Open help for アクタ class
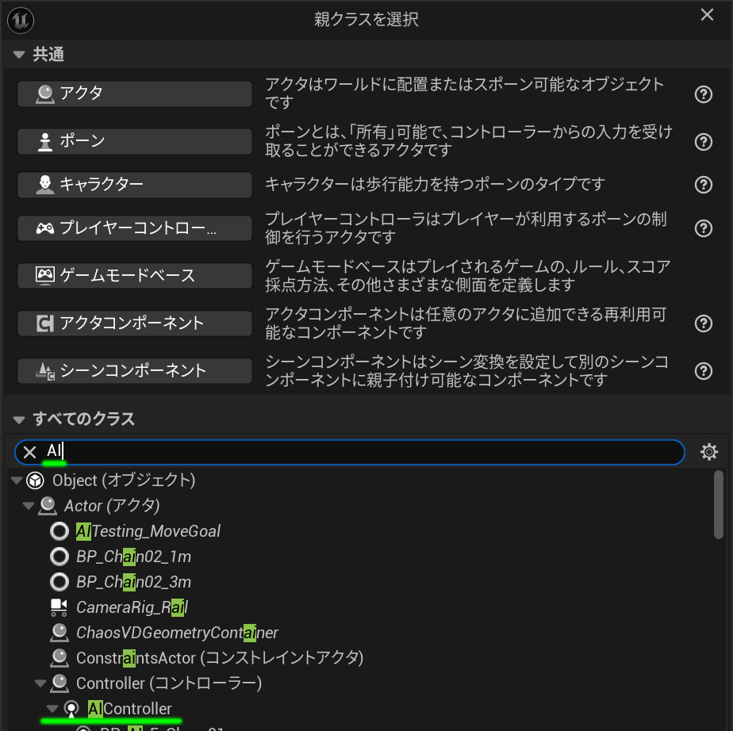Viewport: 733px width, 731px height. [x=703, y=94]
